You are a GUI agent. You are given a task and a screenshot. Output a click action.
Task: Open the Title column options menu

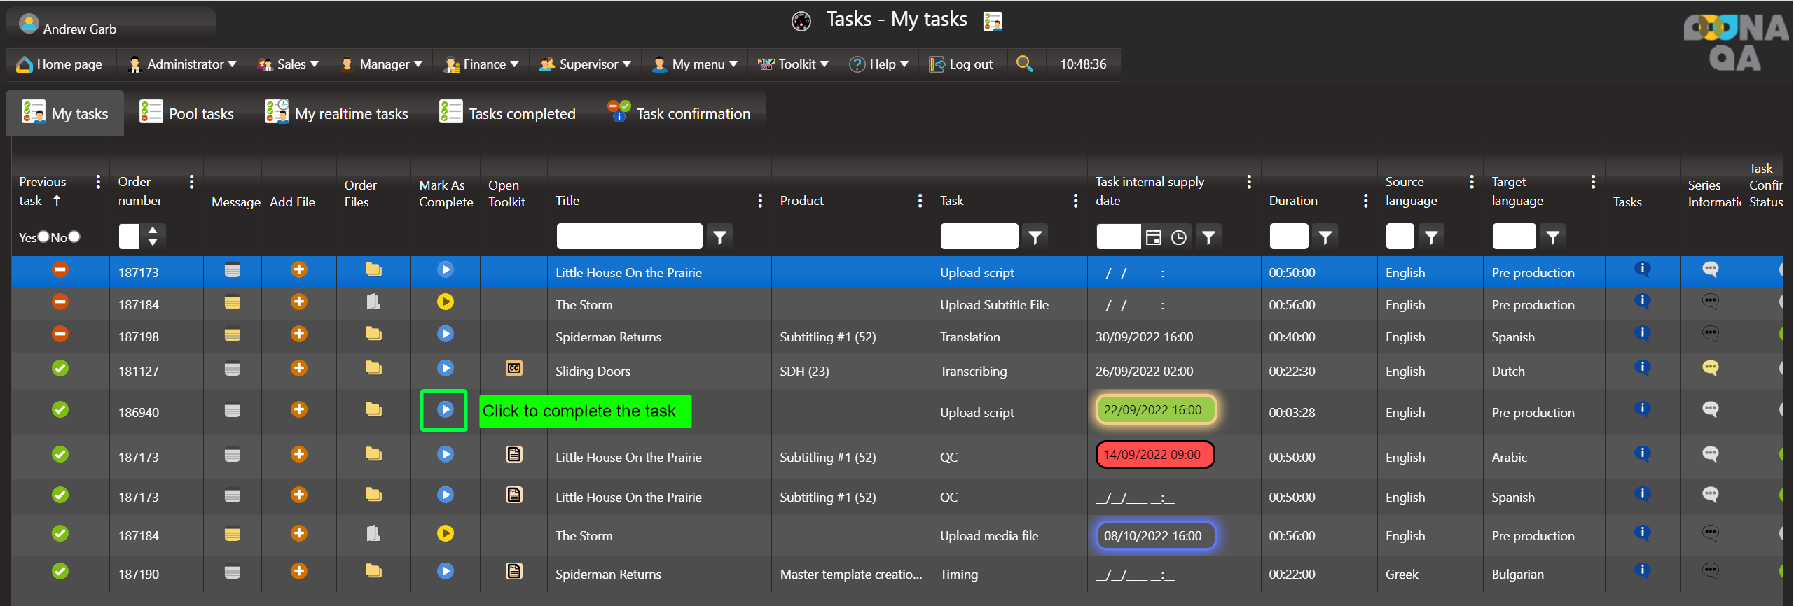click(x=760, y=201)
